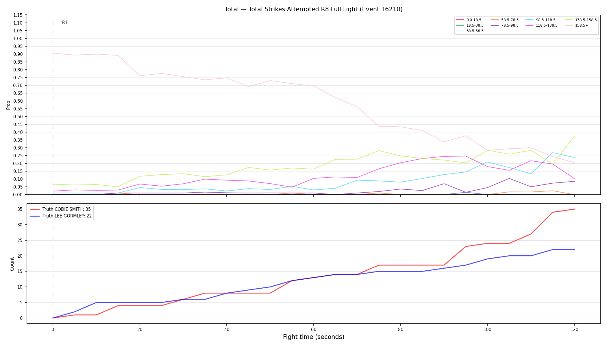Click the R1 round marker label
Viewport: 607px width, 347px height.
pyautogui.click(x=65, y=23)
